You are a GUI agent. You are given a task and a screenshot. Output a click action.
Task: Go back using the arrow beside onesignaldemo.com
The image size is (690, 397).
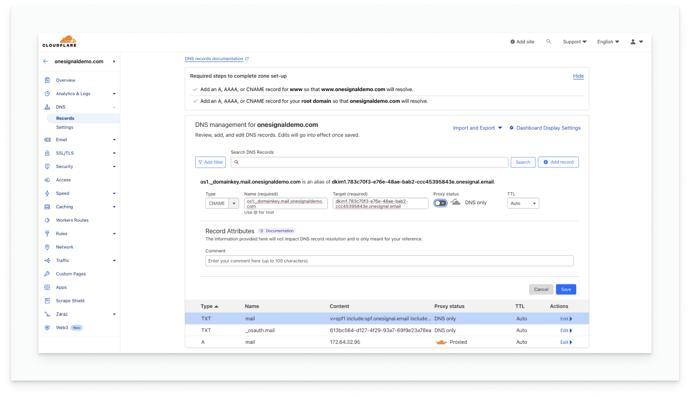coord(46,61)
